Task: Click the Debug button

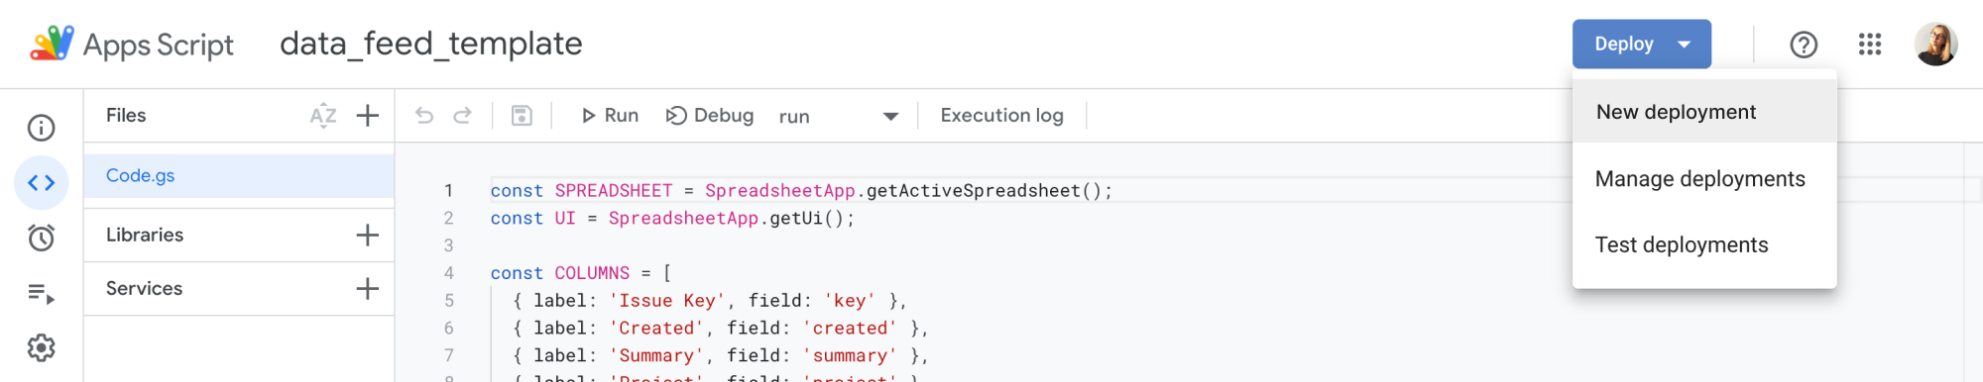Action: coord(710,116)
